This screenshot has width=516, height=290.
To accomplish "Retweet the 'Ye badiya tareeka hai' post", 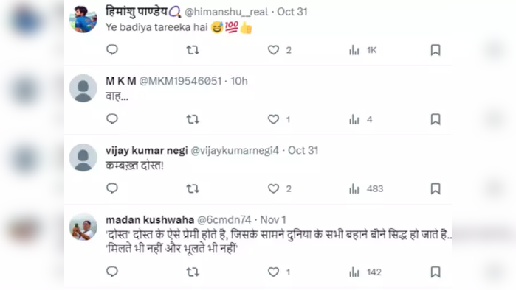I will tap(193, 50).
